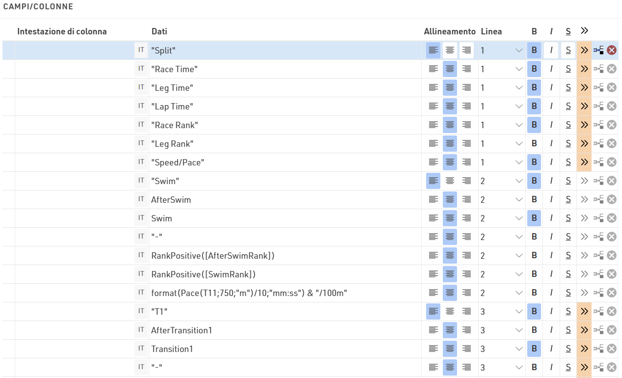Image resolution: width=622 pixels, height=378 pixels.
Task: Left-align the "Lap Time" row
Action: click(x=433, y=106)
